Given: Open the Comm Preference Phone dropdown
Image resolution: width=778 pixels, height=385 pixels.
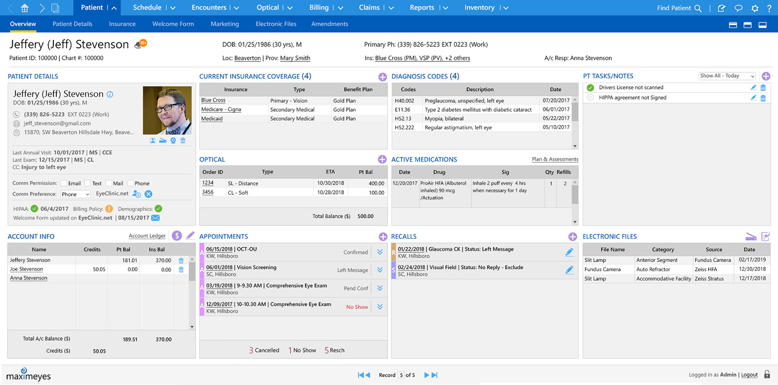Looking at the screenshot, I should click(x=76, y=194).
